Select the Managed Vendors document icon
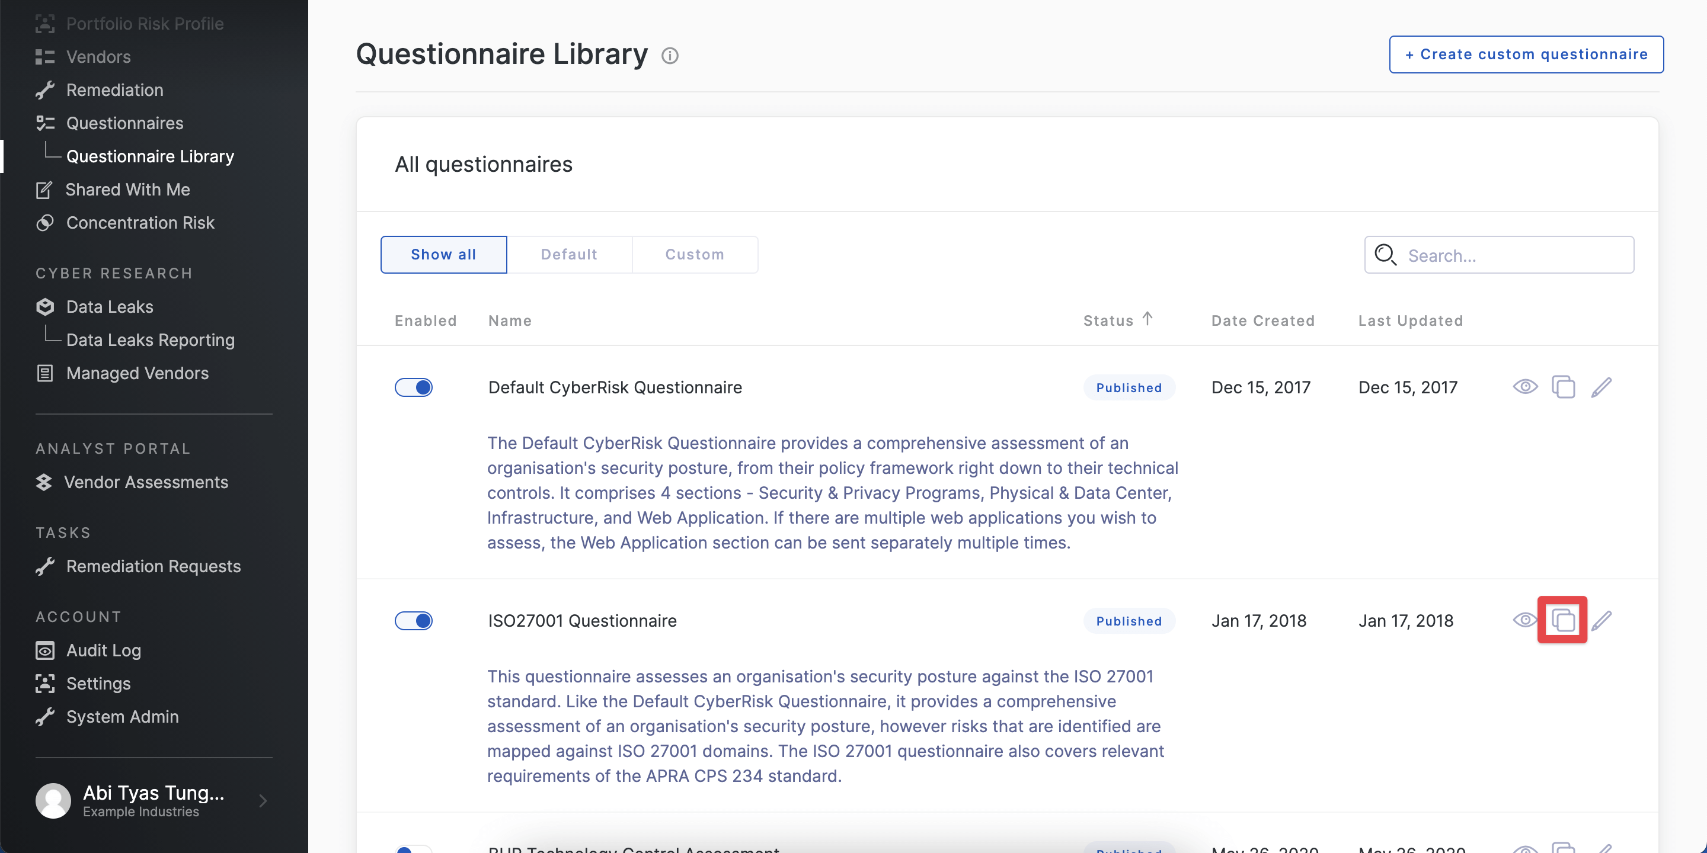The image size is (1707, 853). pyautogui.click(x=44, y=373)
